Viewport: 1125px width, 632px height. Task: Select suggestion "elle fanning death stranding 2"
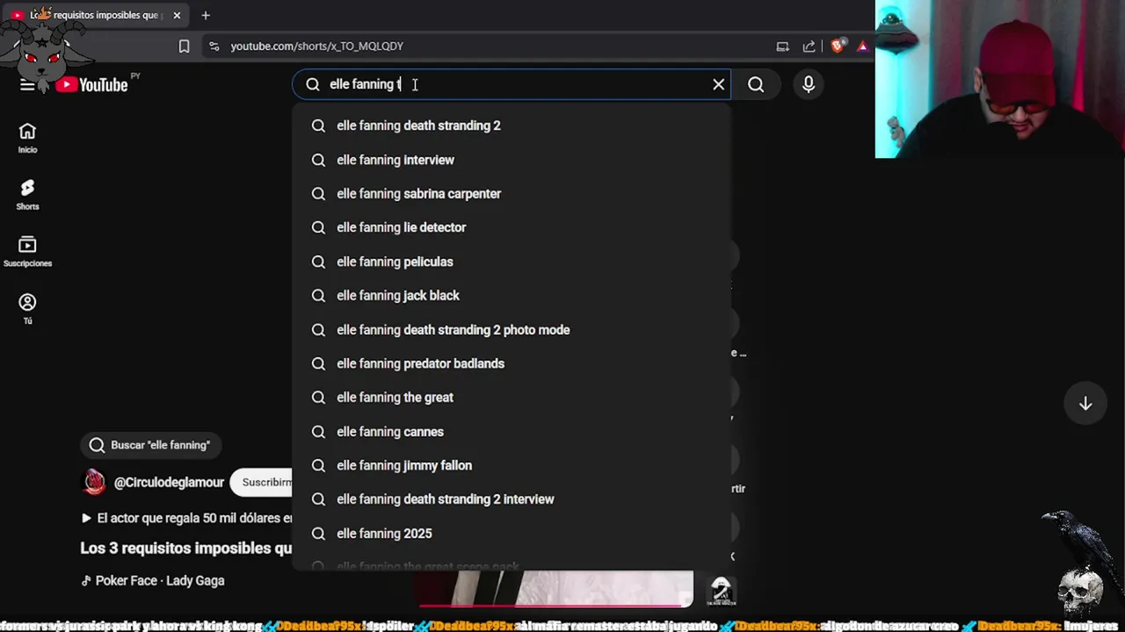click(512, 126)
